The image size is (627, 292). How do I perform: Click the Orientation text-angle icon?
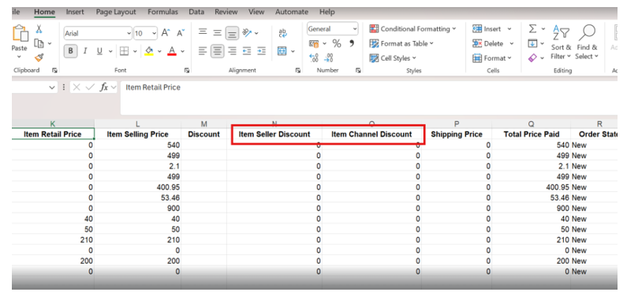[x=247, y=33]
